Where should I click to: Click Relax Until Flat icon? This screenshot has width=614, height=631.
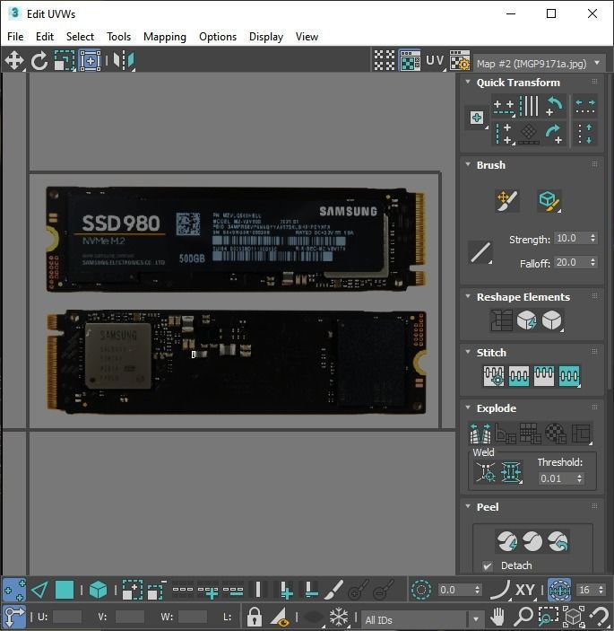(x=526, y=320)
